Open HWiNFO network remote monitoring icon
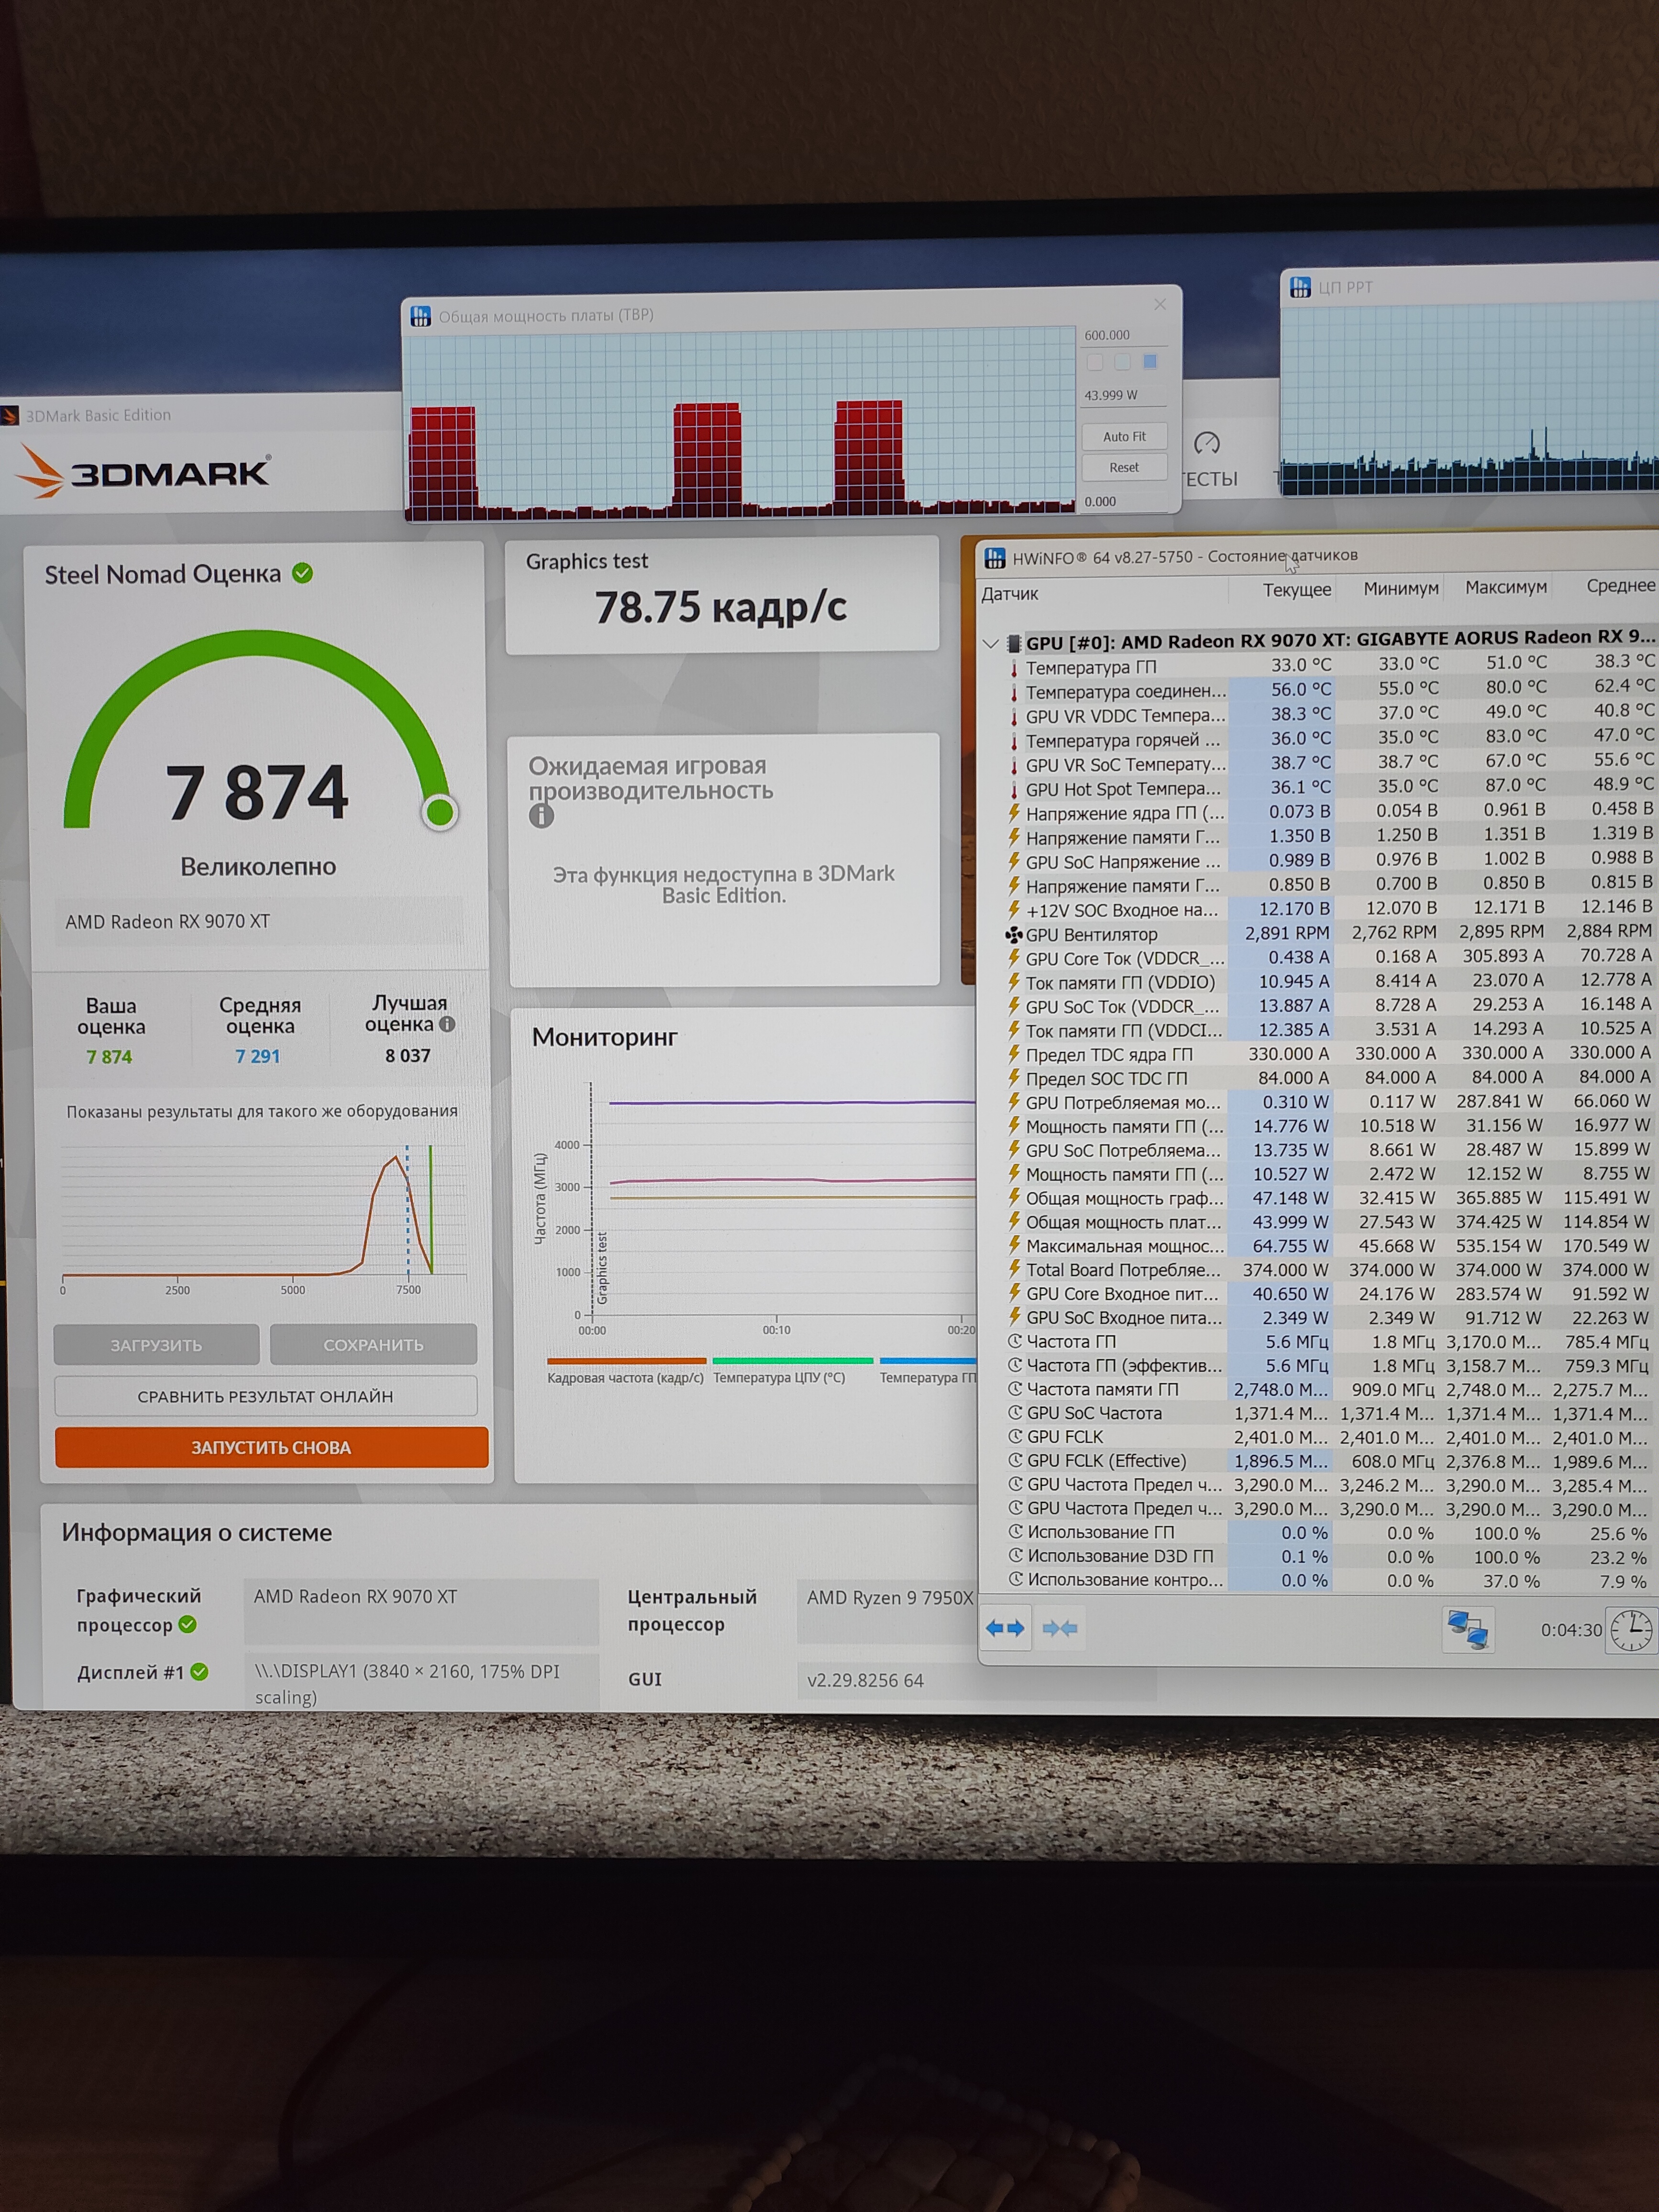Viewport: 1659px width, 2212px height. coord(1468,1629)
